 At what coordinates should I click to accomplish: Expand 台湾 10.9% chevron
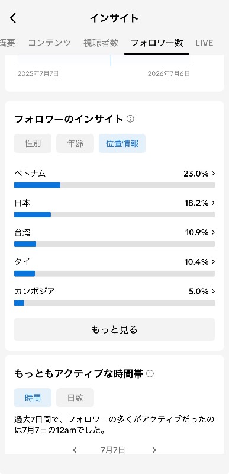pyautogui.click(x=213, y=232)
